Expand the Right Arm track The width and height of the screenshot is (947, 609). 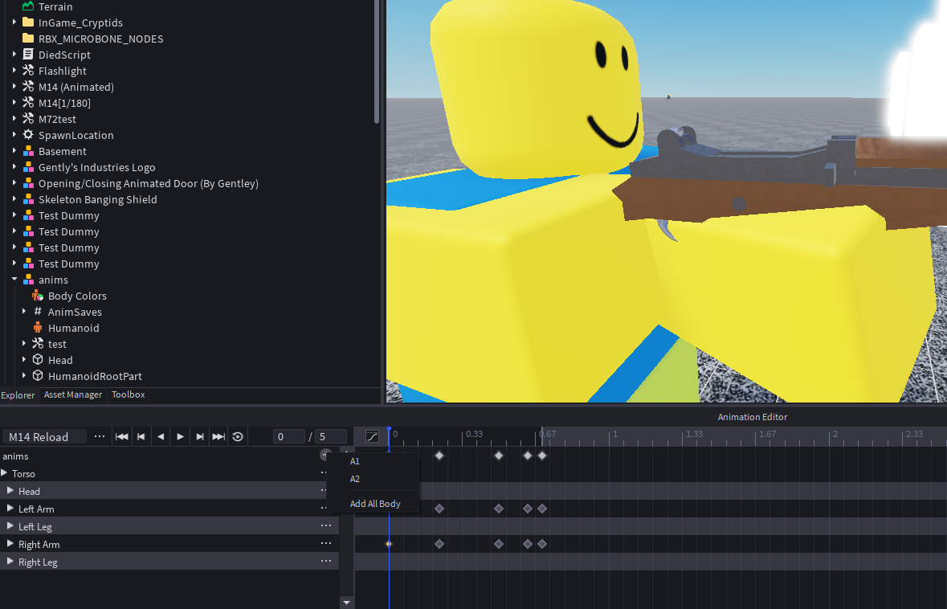point(10,544)
